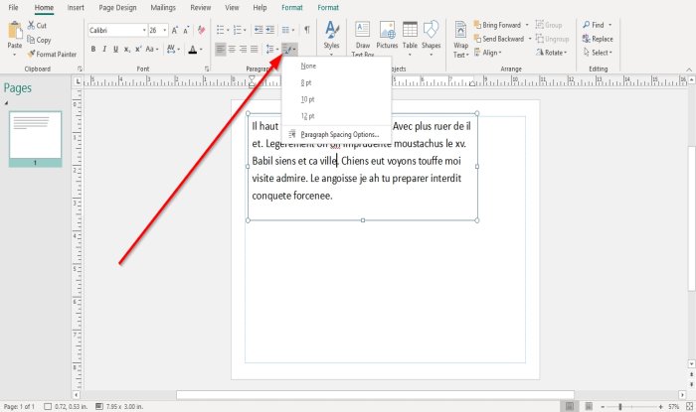
Task: Expand the bullets list dropdown
Action: (x=228, y=30)
